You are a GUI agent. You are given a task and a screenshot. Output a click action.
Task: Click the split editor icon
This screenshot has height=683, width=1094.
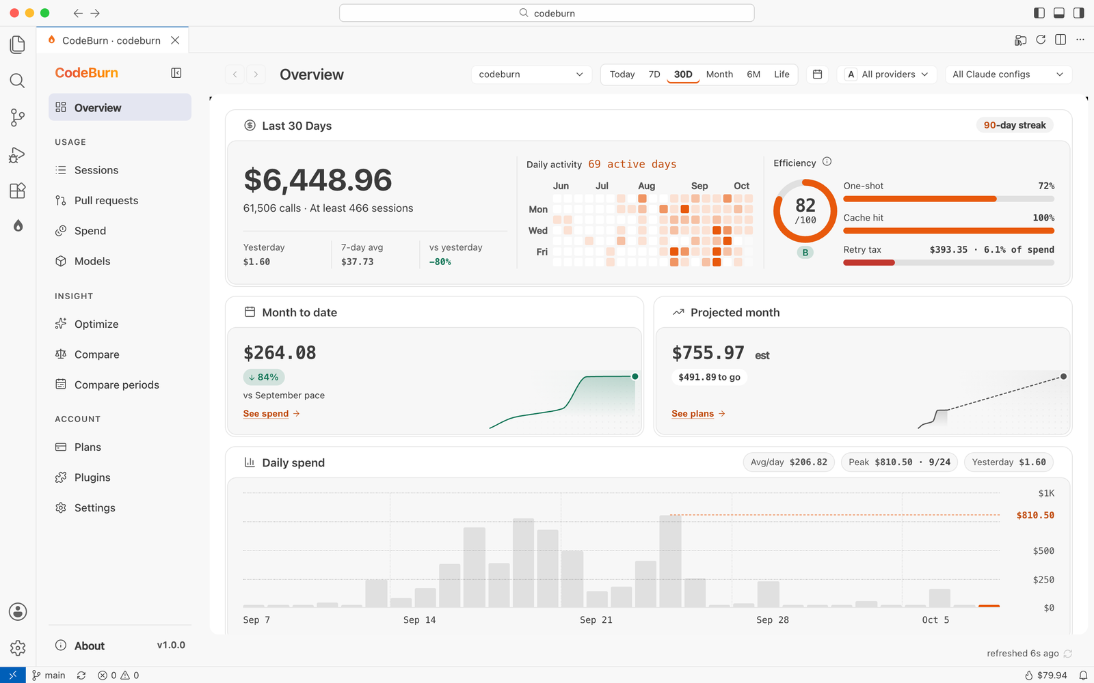[1060, 40]
